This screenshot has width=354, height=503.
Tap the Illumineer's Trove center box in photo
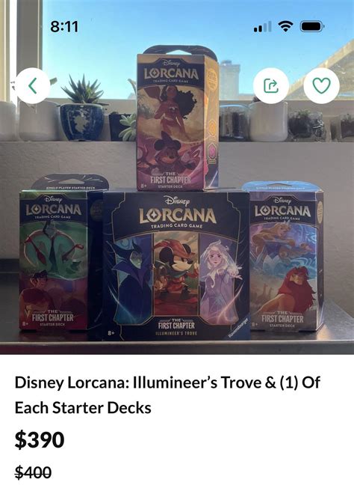(x=176, y=264)
